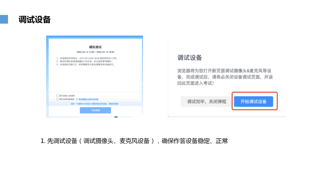Screen dimensions: 321x181
Task: Click the sliders icon beside the device debug link
Action: [x=77, y=99]
